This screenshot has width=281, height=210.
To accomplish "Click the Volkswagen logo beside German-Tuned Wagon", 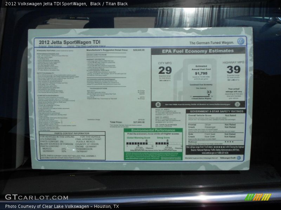I will pyautogui.click(x=241, y=41).
